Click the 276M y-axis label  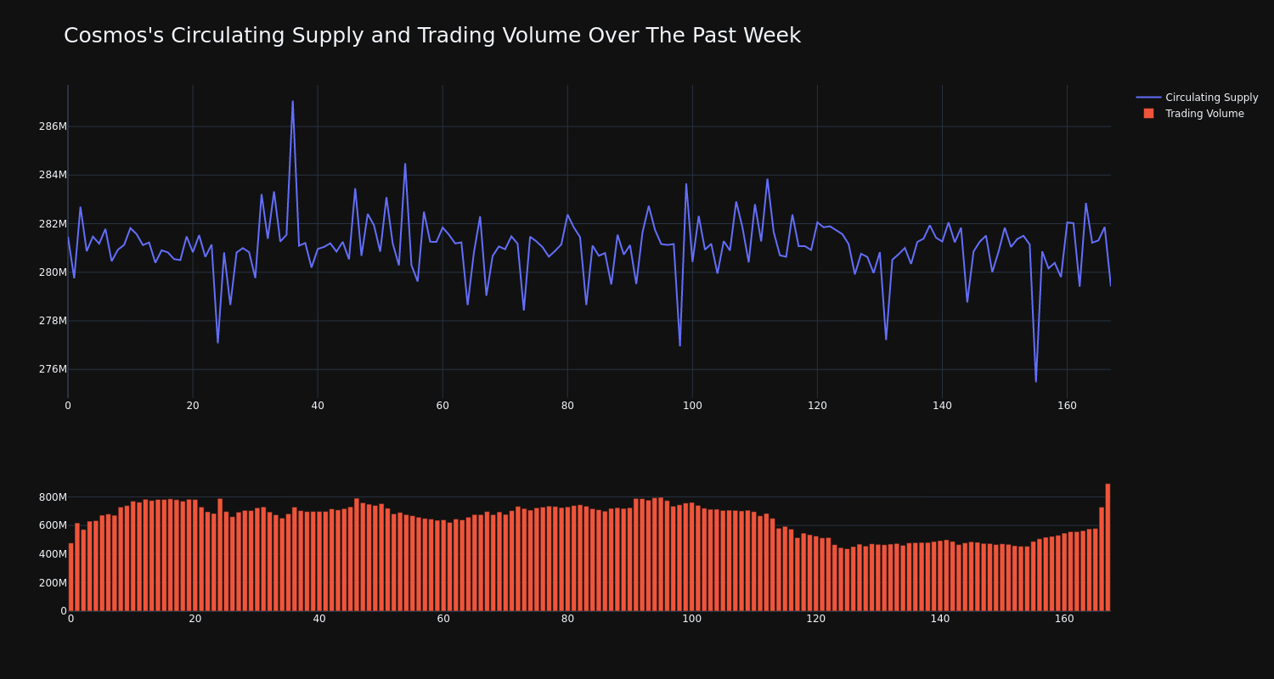pos(53,369)
